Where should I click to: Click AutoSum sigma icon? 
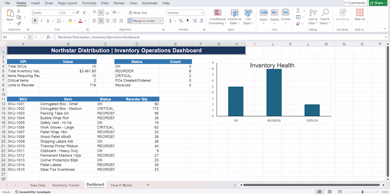pos(298,11)
